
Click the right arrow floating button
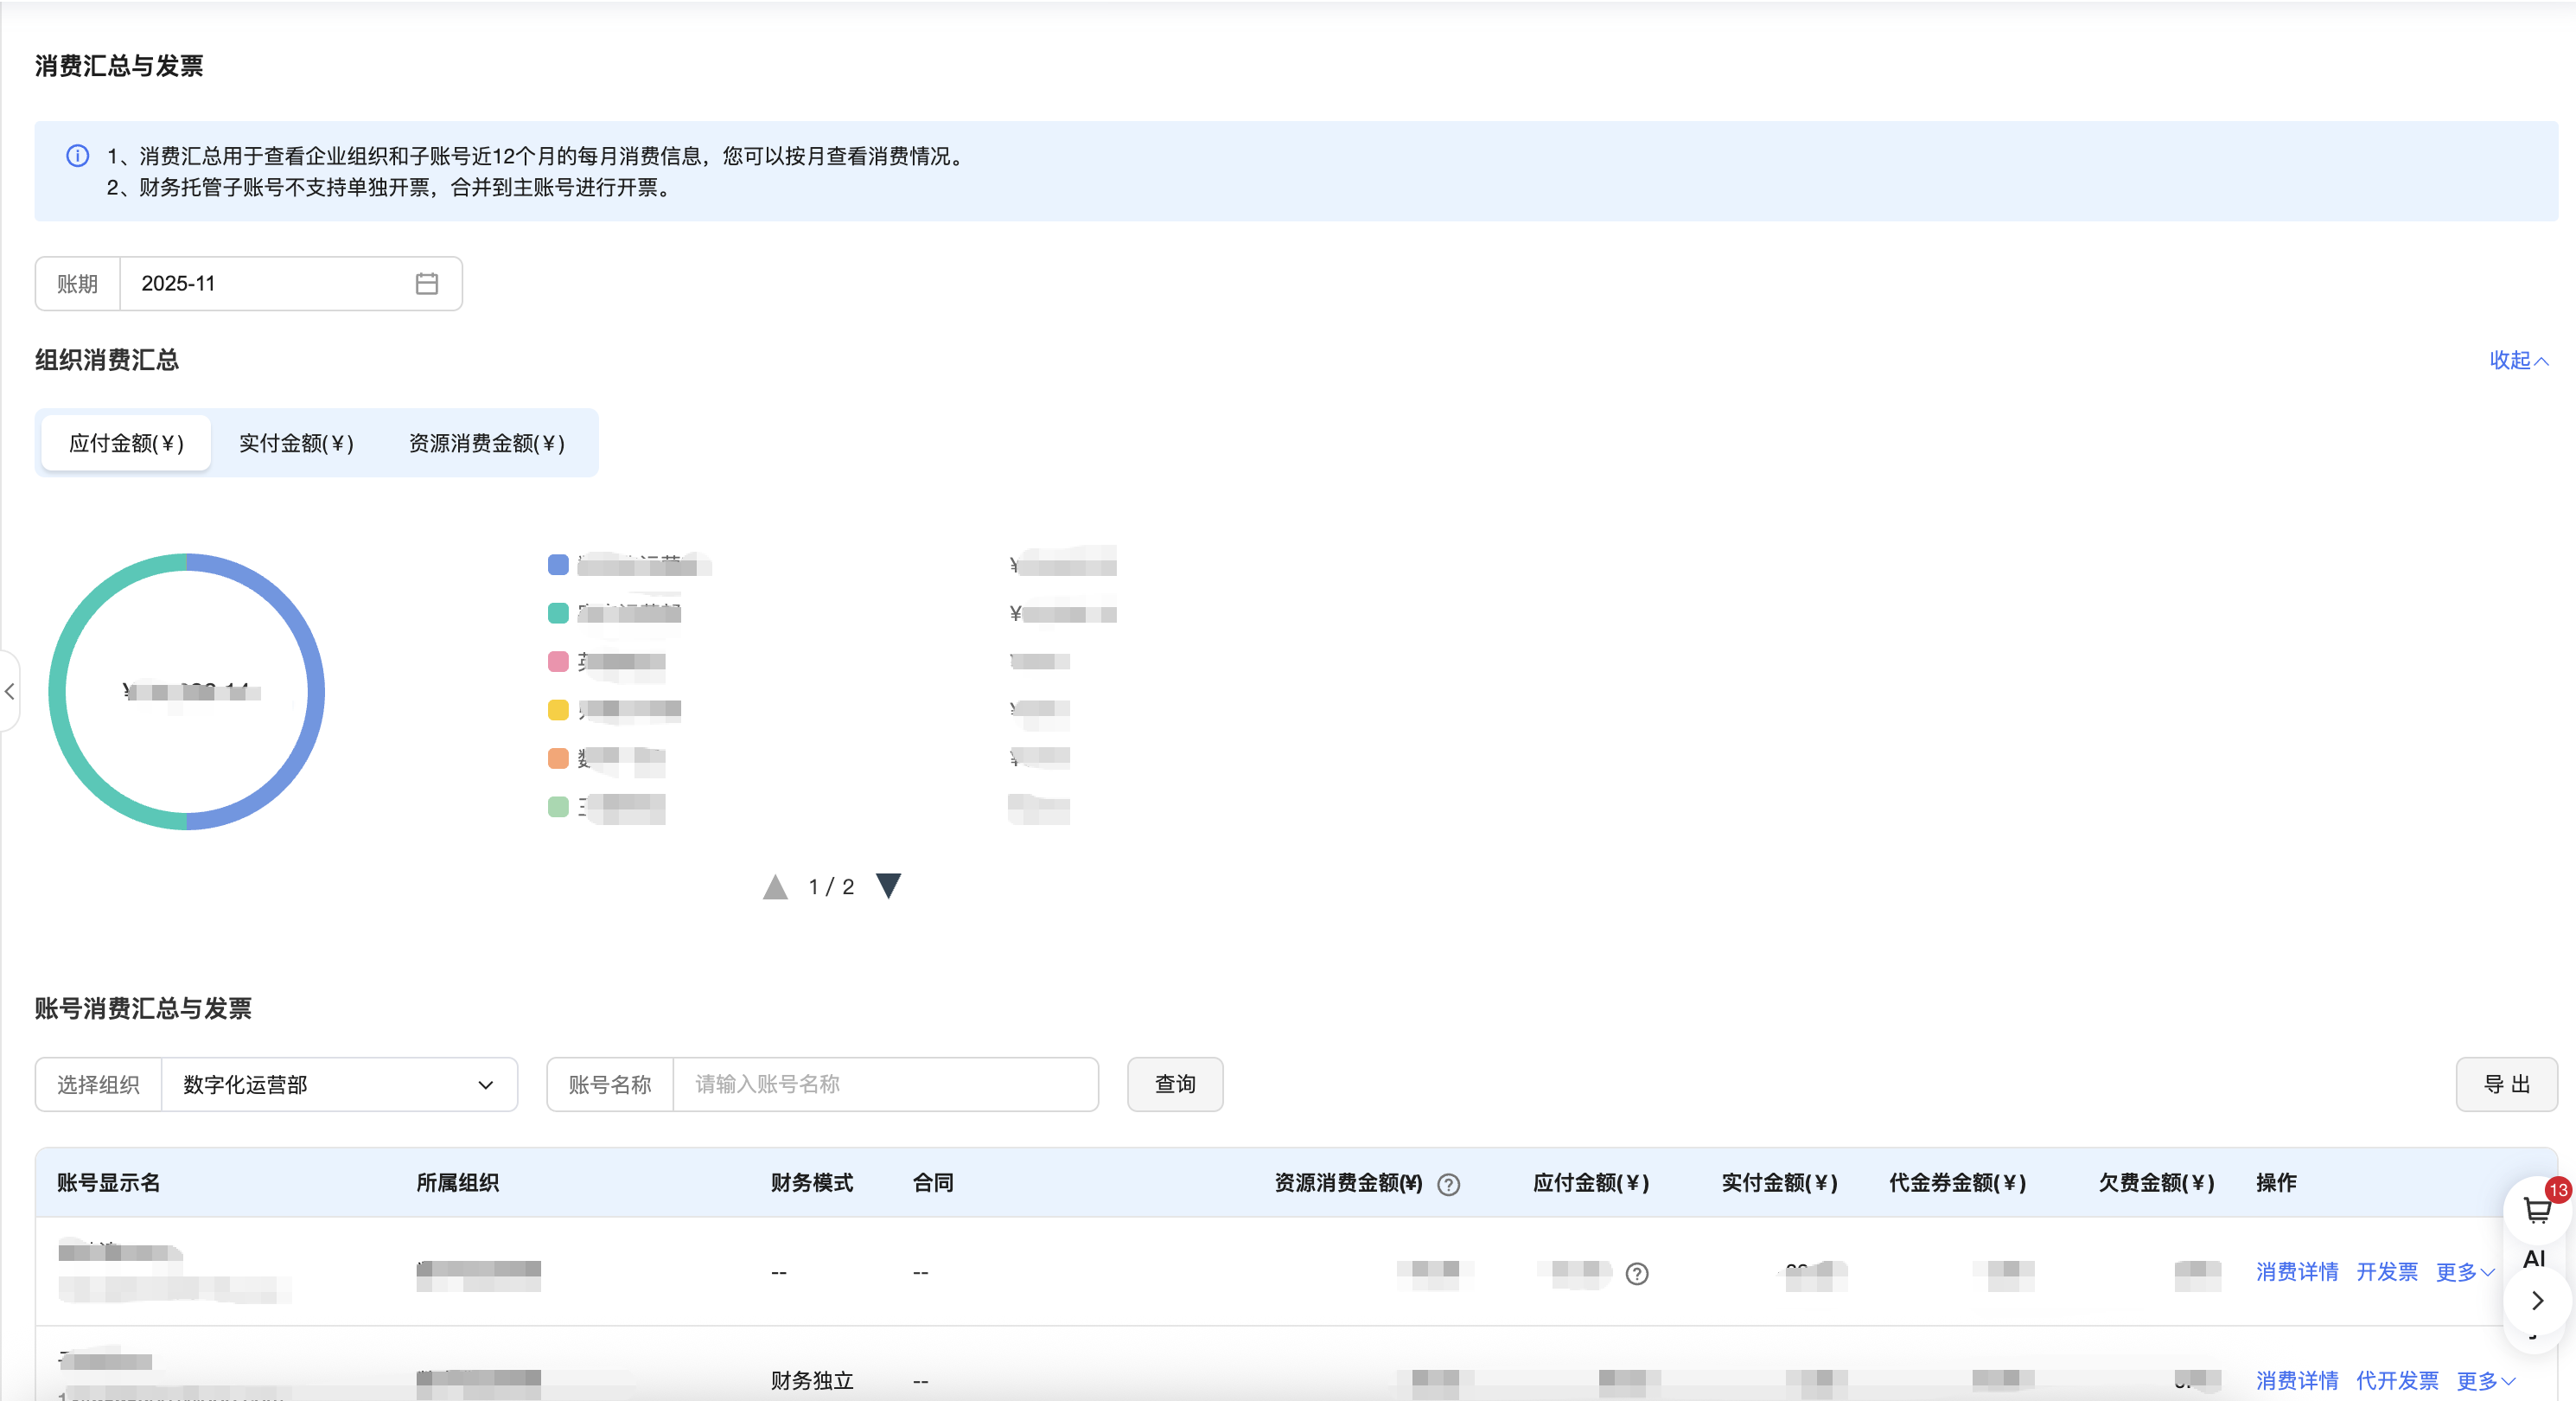pos(2537,1301)
